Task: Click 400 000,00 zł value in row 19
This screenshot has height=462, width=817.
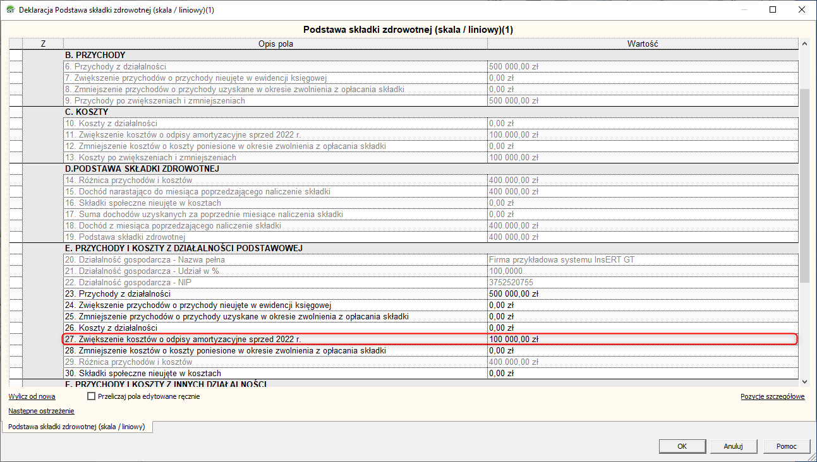Action: coord(643,237)
